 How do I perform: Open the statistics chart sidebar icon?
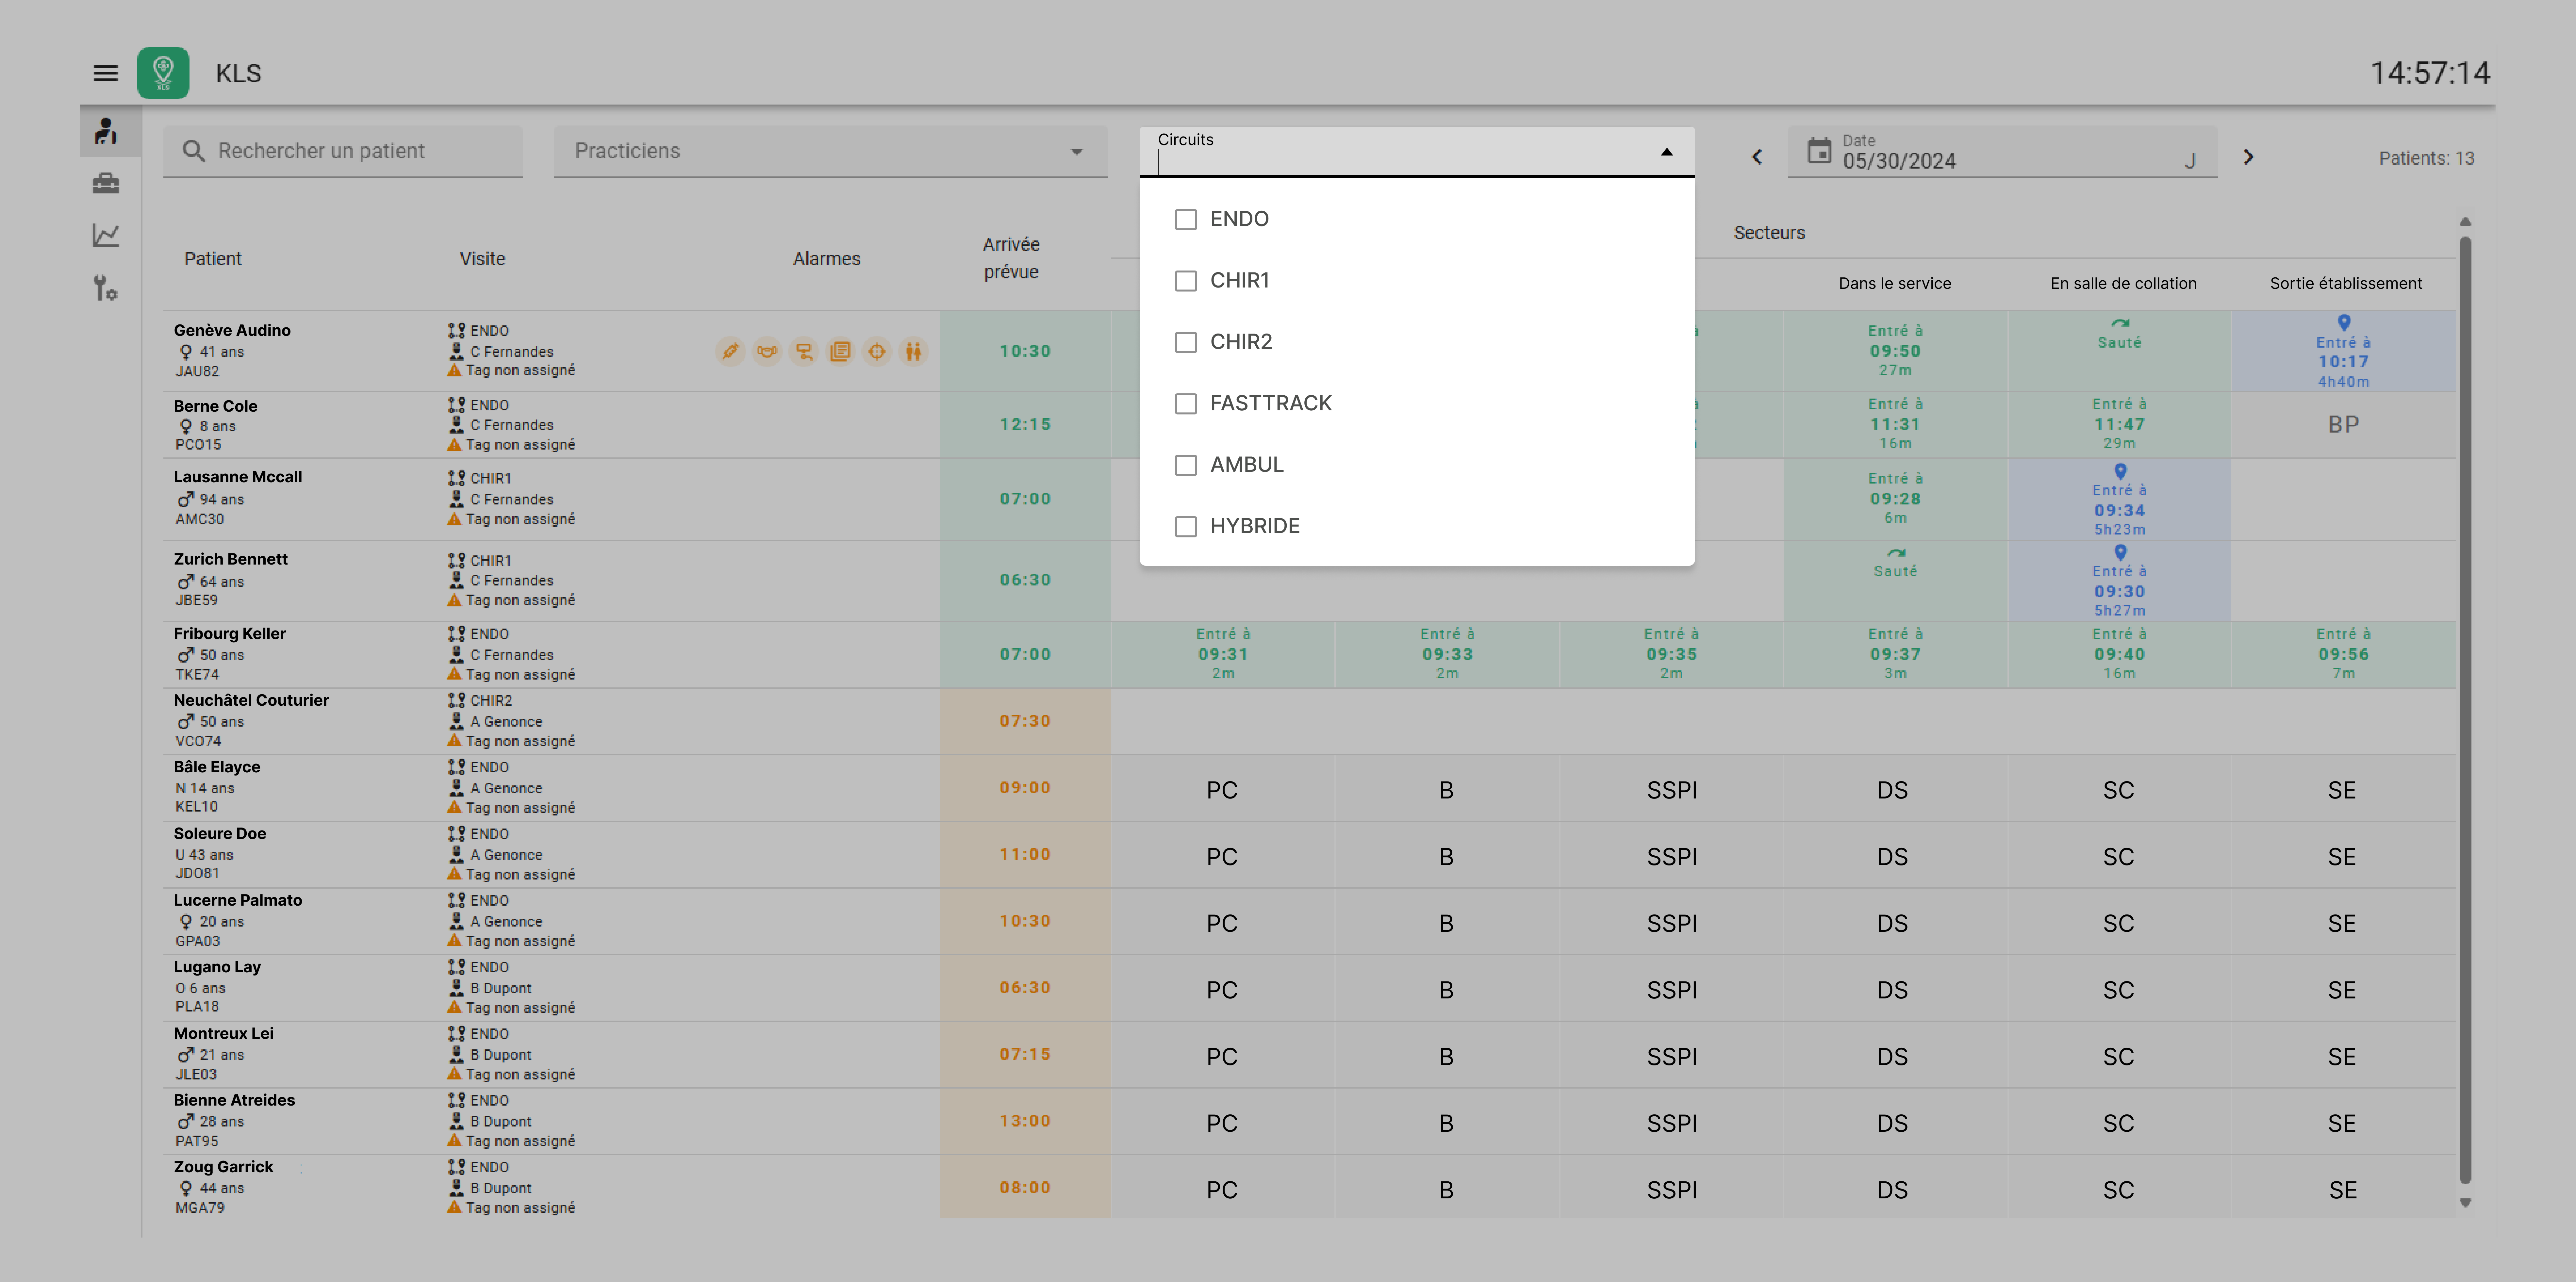tap(106, 235)
